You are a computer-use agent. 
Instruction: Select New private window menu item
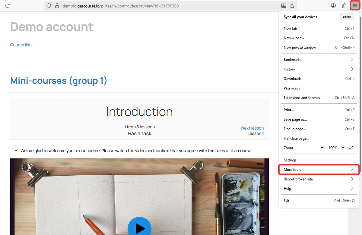300,48
